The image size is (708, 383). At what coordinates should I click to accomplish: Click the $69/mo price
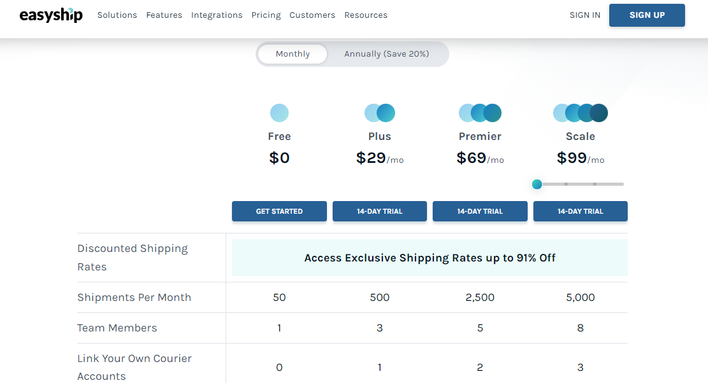tap(480, 158)
